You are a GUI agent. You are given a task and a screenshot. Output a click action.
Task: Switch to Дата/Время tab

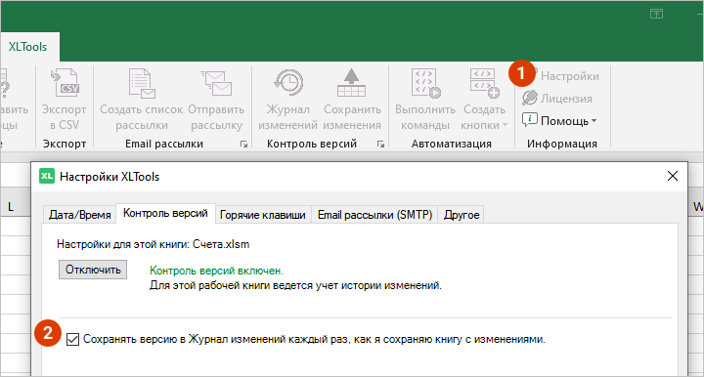coord(80,215)
